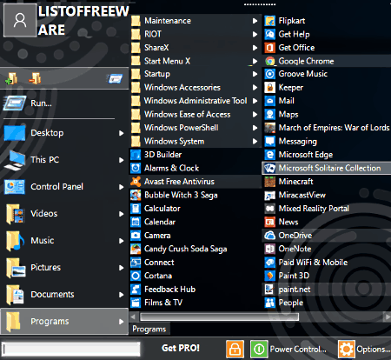Open the This PC menu item
The width and height of the screenshot is (391, 360).
(64, 160)
